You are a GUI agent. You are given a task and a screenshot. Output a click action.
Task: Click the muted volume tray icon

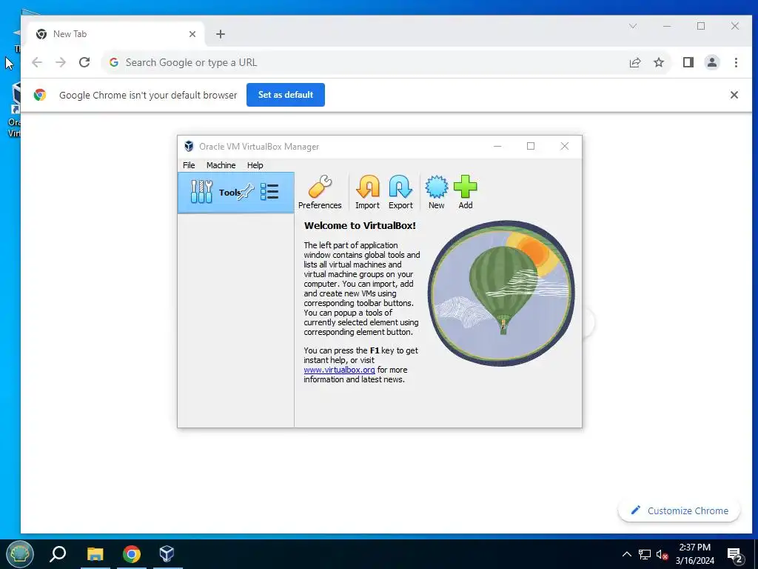point(662,554)
